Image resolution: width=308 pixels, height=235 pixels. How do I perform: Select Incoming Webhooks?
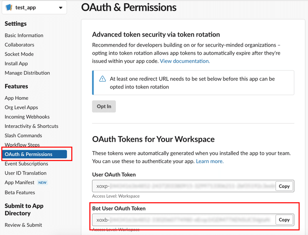[x=27, y=117]
